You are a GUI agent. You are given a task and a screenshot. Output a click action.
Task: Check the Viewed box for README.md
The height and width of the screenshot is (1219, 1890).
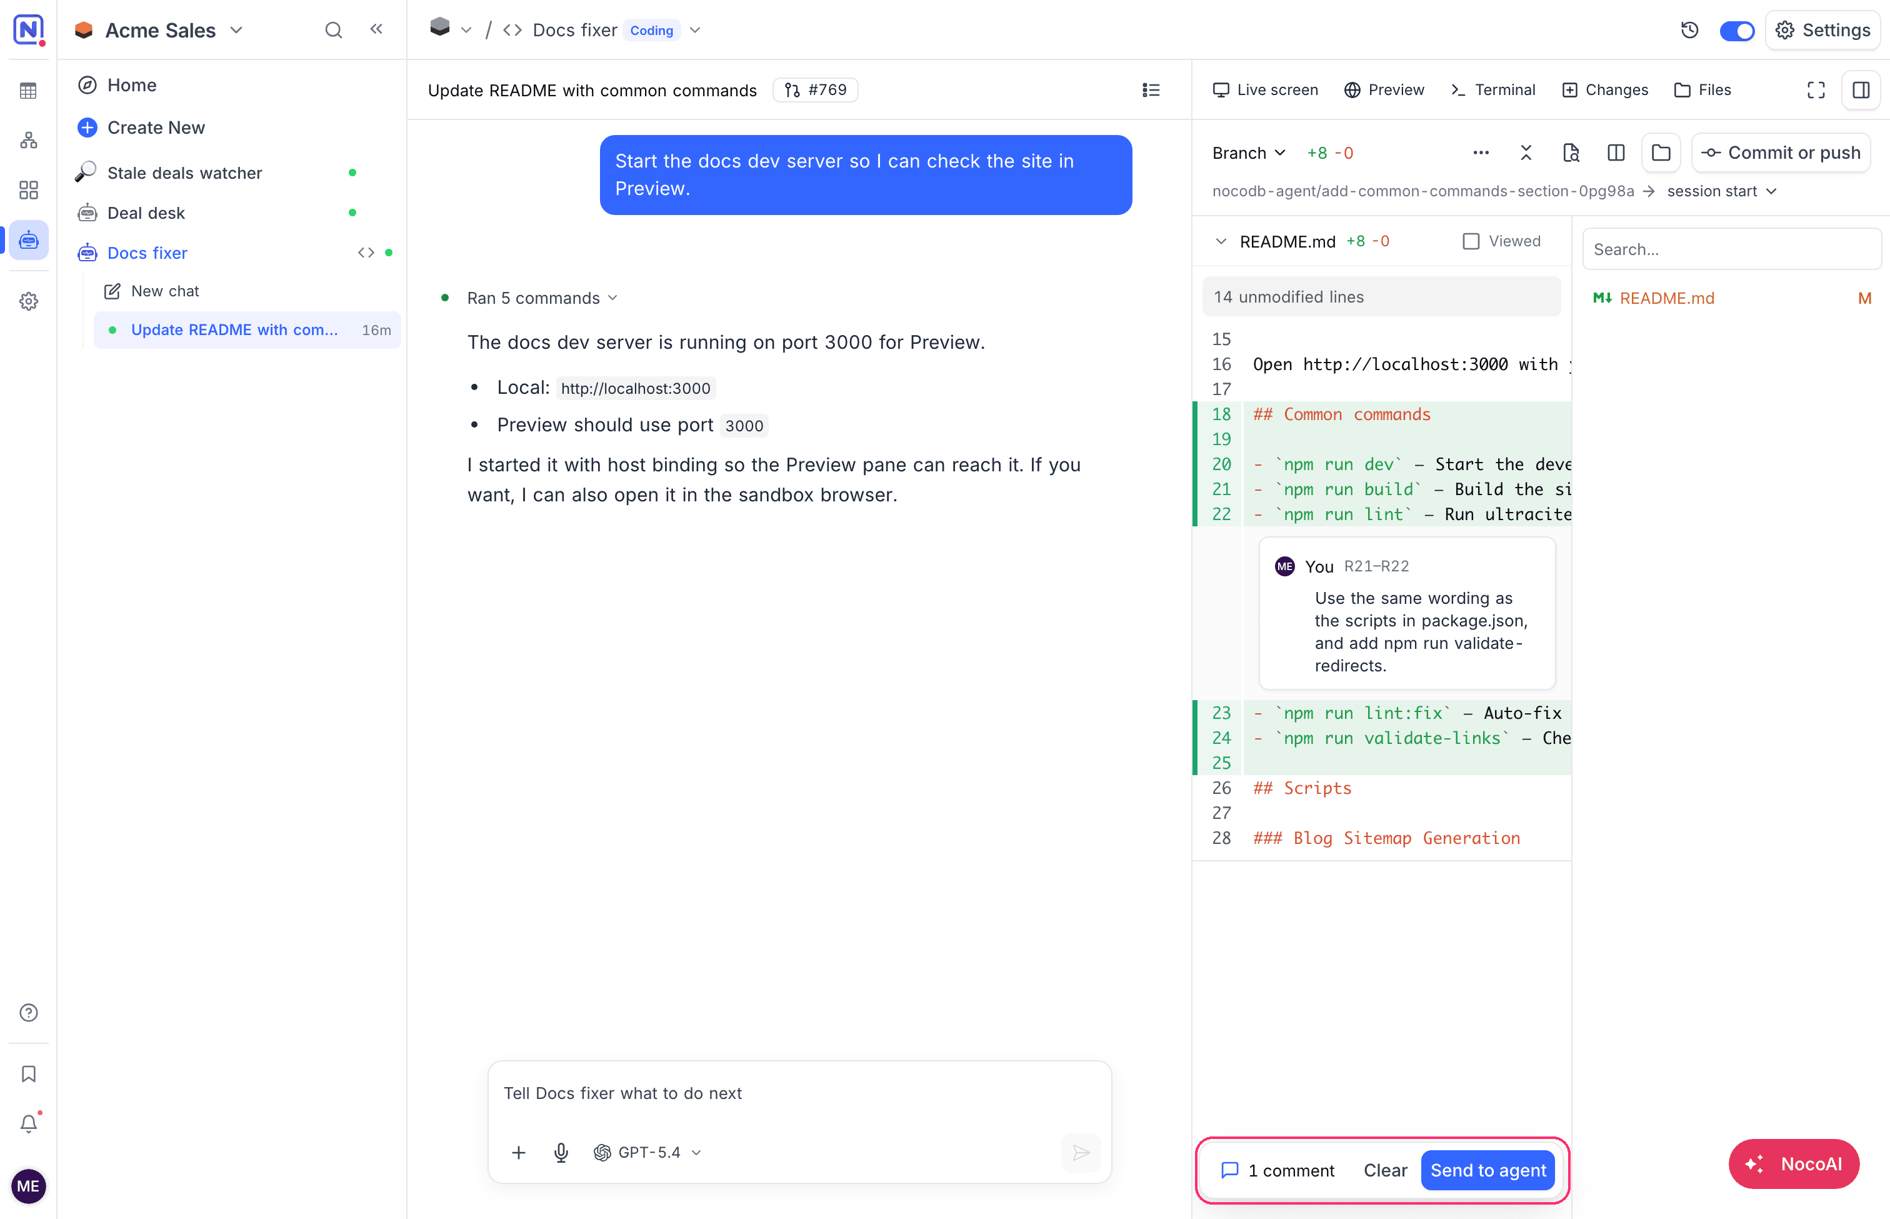[1471, 241]
